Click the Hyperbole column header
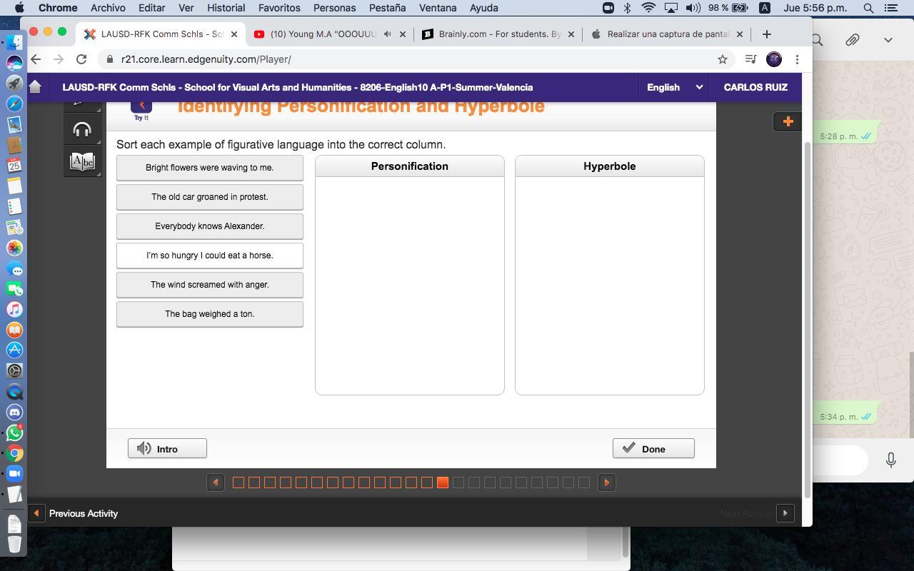The width and height of the screenshot is (914, 571). pos(610,166)
